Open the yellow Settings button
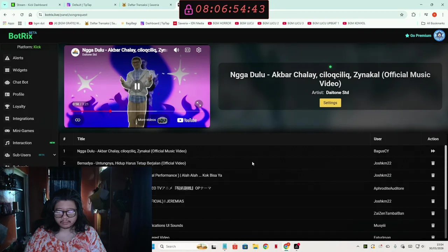448x252 pixels. (x=330, y=103)
